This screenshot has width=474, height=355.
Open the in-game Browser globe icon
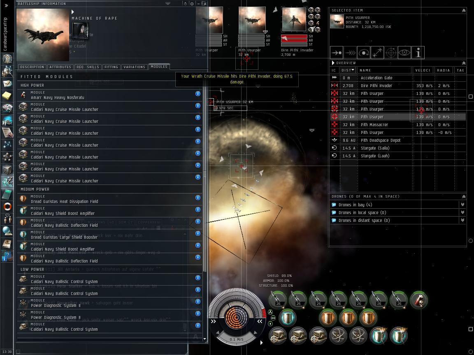[7, 231]
